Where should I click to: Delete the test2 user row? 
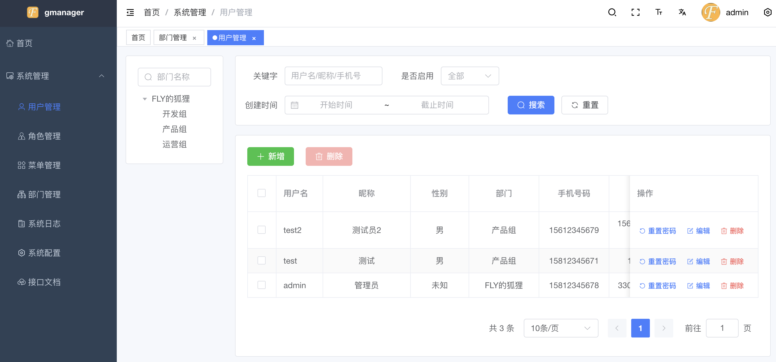pyautogui.click(x=732, y=231)
